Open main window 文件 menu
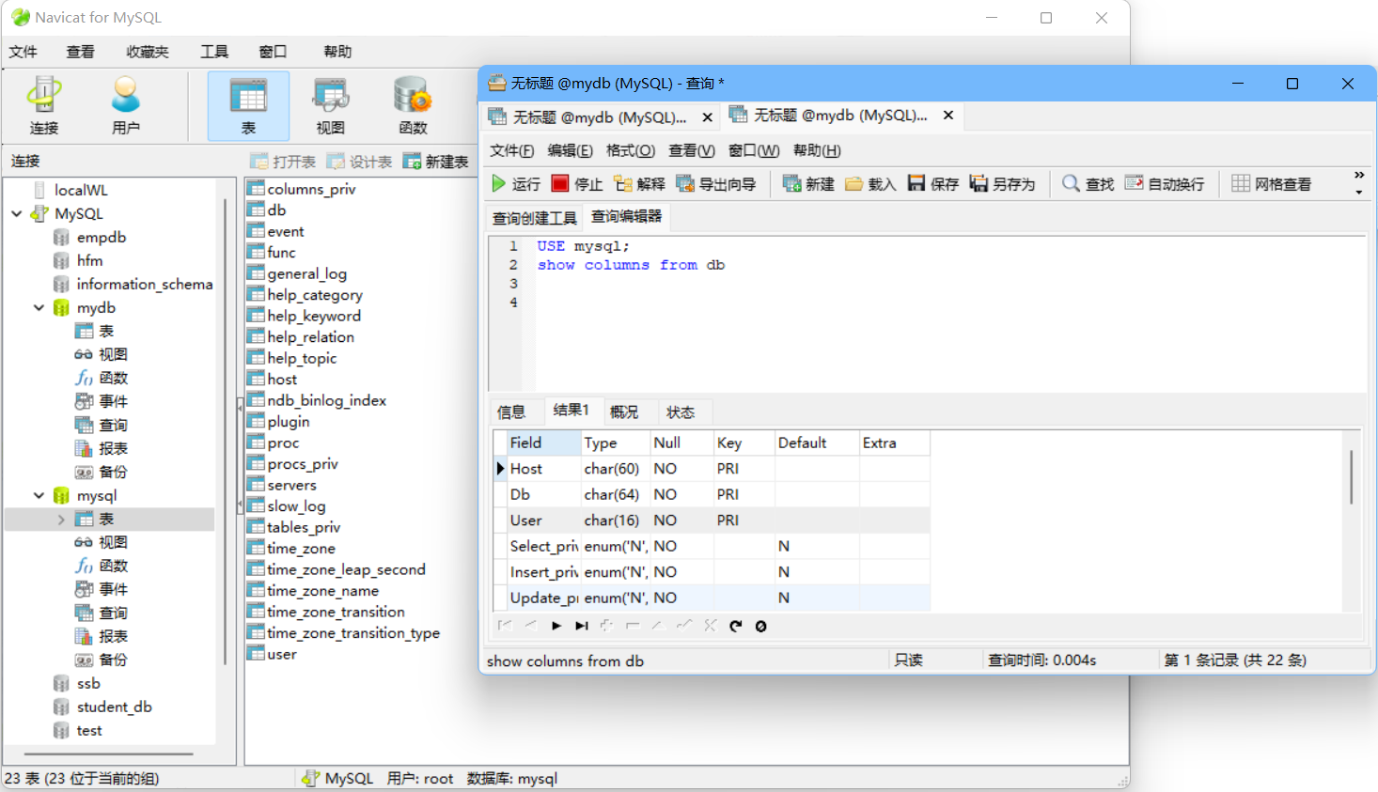The width and height of the screenshot is (1378, 792). click(23, 52)
